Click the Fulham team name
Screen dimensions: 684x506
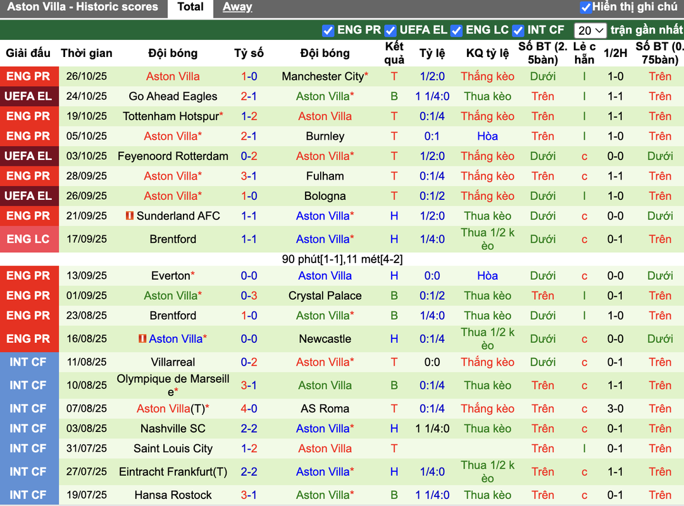pos(325,176)
